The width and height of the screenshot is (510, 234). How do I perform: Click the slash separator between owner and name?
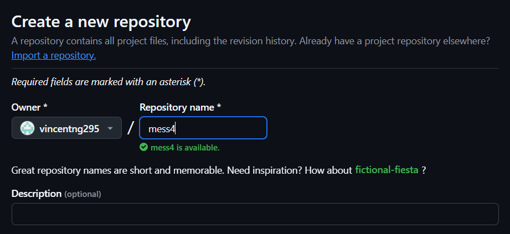[131, 128]
